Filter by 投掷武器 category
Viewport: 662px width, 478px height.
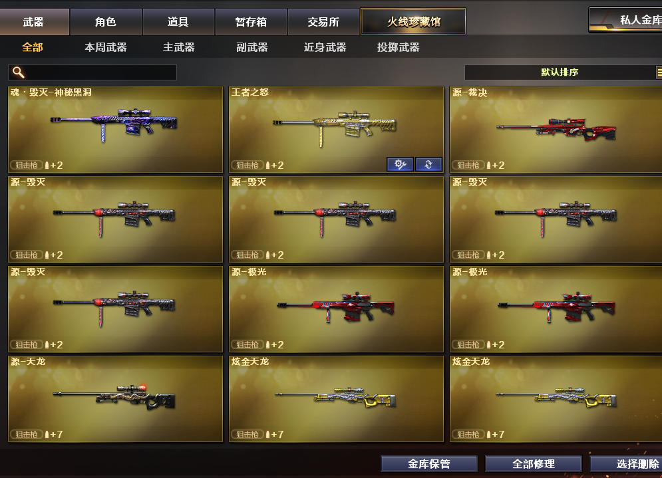coord(398,47)
